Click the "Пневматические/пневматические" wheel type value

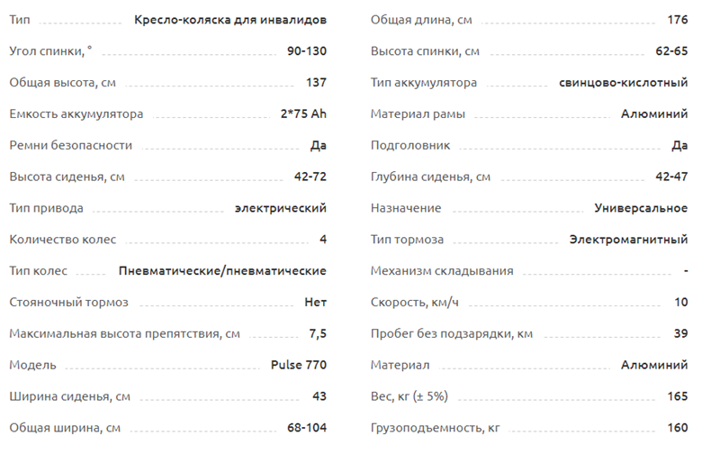(x=222, y=270)
